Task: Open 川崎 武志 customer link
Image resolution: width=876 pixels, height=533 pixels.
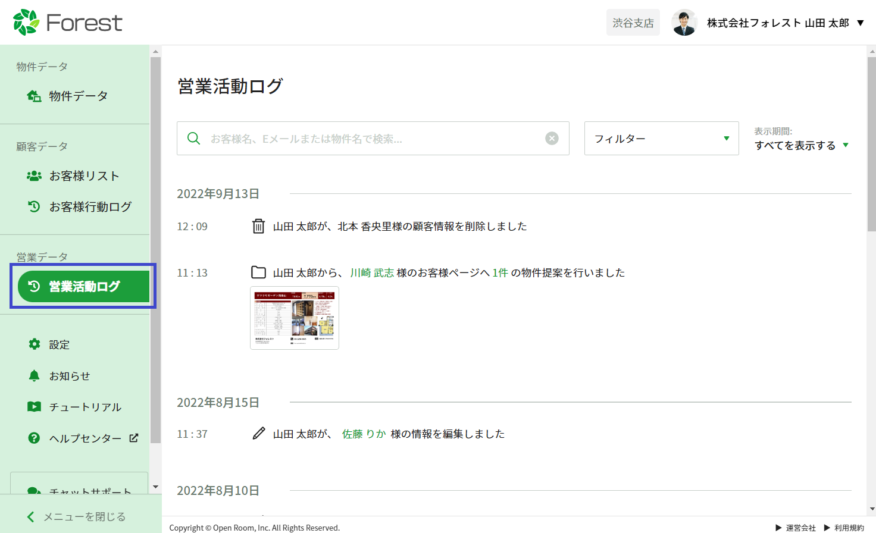Action: point(372,272)
